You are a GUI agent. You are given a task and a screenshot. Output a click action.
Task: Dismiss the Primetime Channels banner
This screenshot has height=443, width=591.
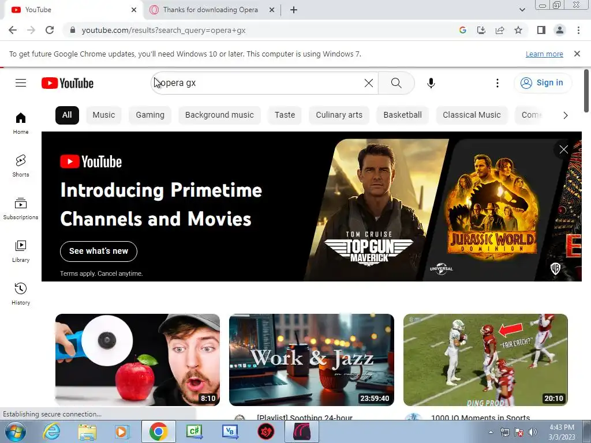(x=563, y=149)
